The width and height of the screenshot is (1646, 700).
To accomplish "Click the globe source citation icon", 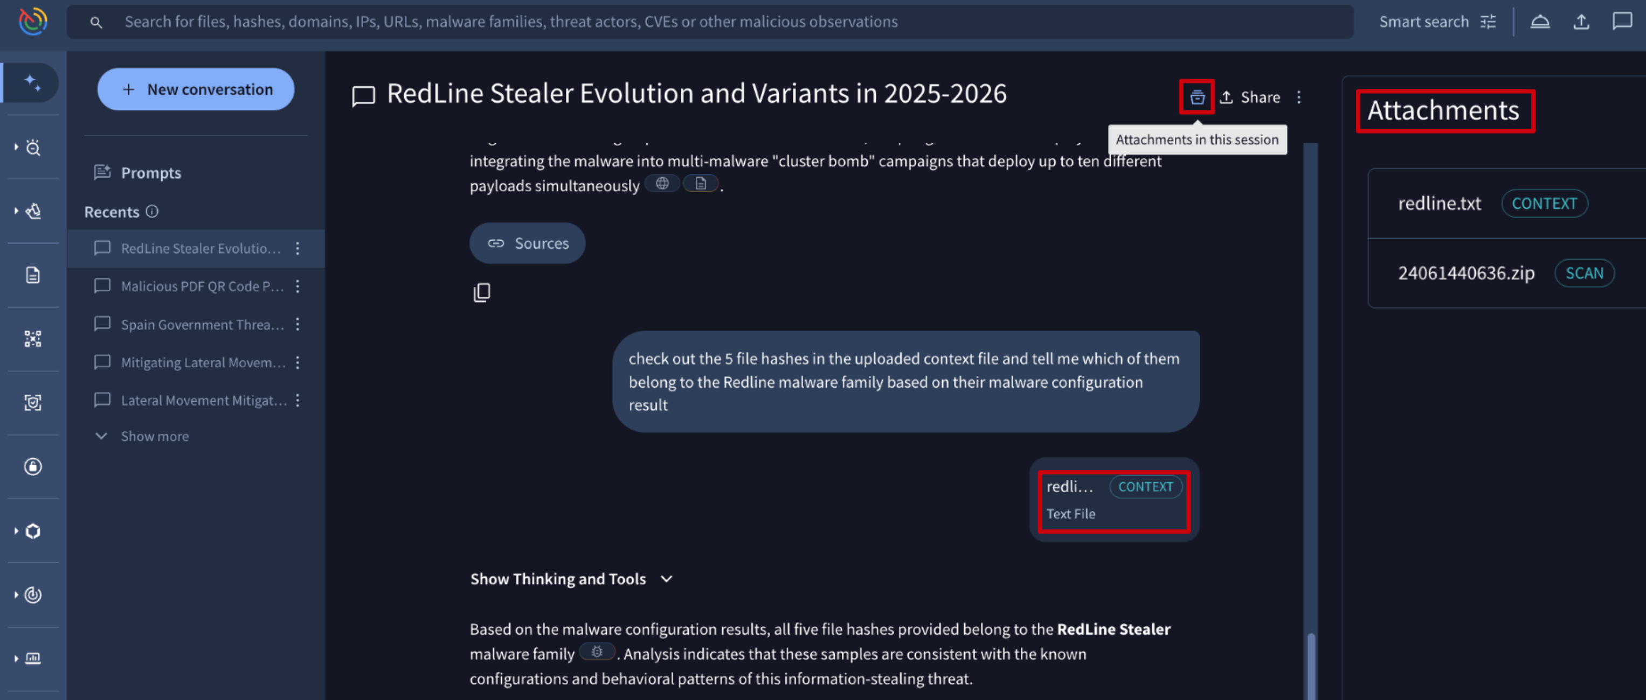I will pyautogui.click(x=662, y=184).
